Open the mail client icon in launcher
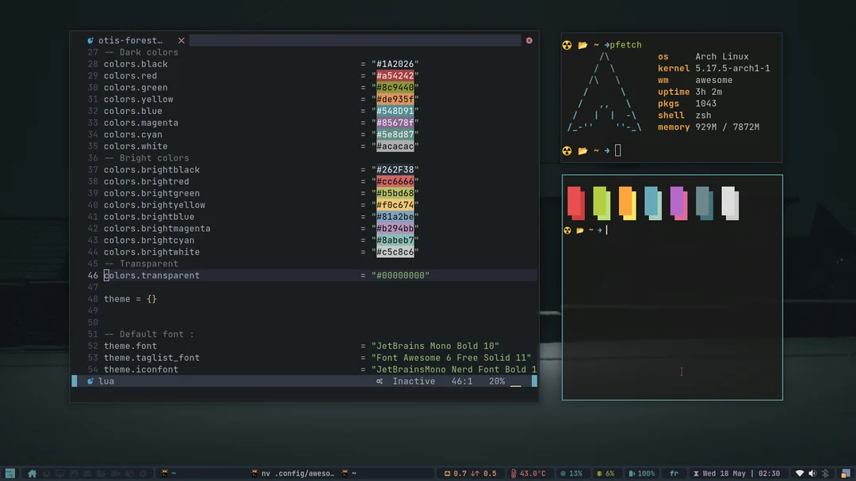 point(87,473)
